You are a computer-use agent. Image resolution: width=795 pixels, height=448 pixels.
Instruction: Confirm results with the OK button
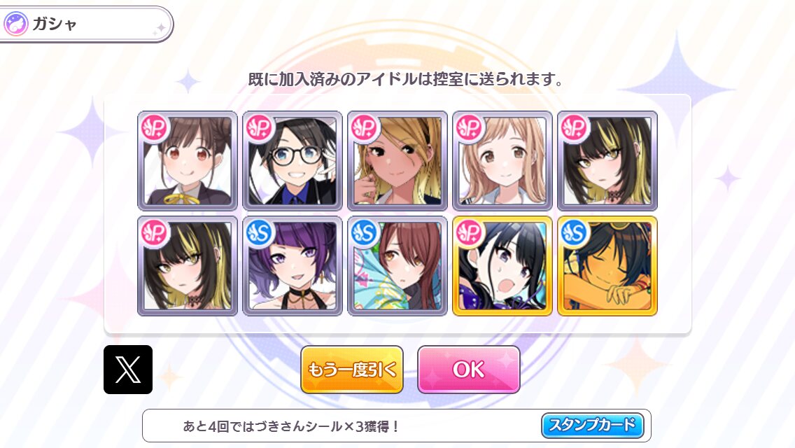pyautogui.click(x=468, y=370)
